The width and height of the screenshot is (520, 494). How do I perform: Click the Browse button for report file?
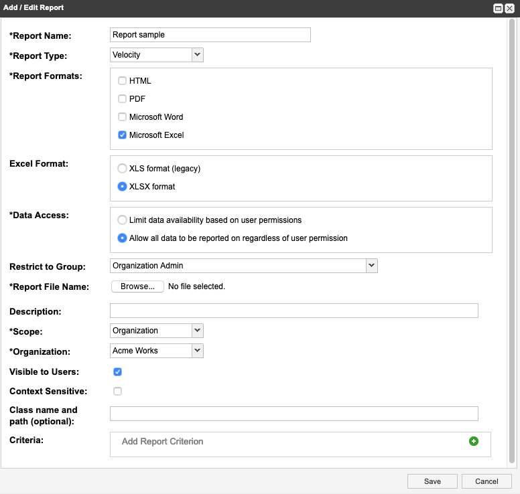coord(137,286)
